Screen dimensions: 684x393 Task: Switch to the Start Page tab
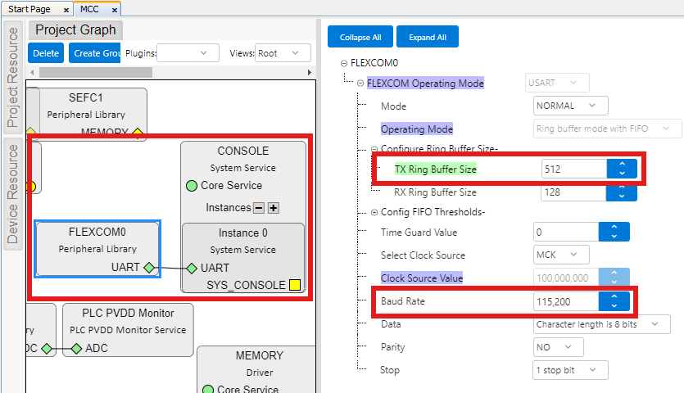click(29, 9)
